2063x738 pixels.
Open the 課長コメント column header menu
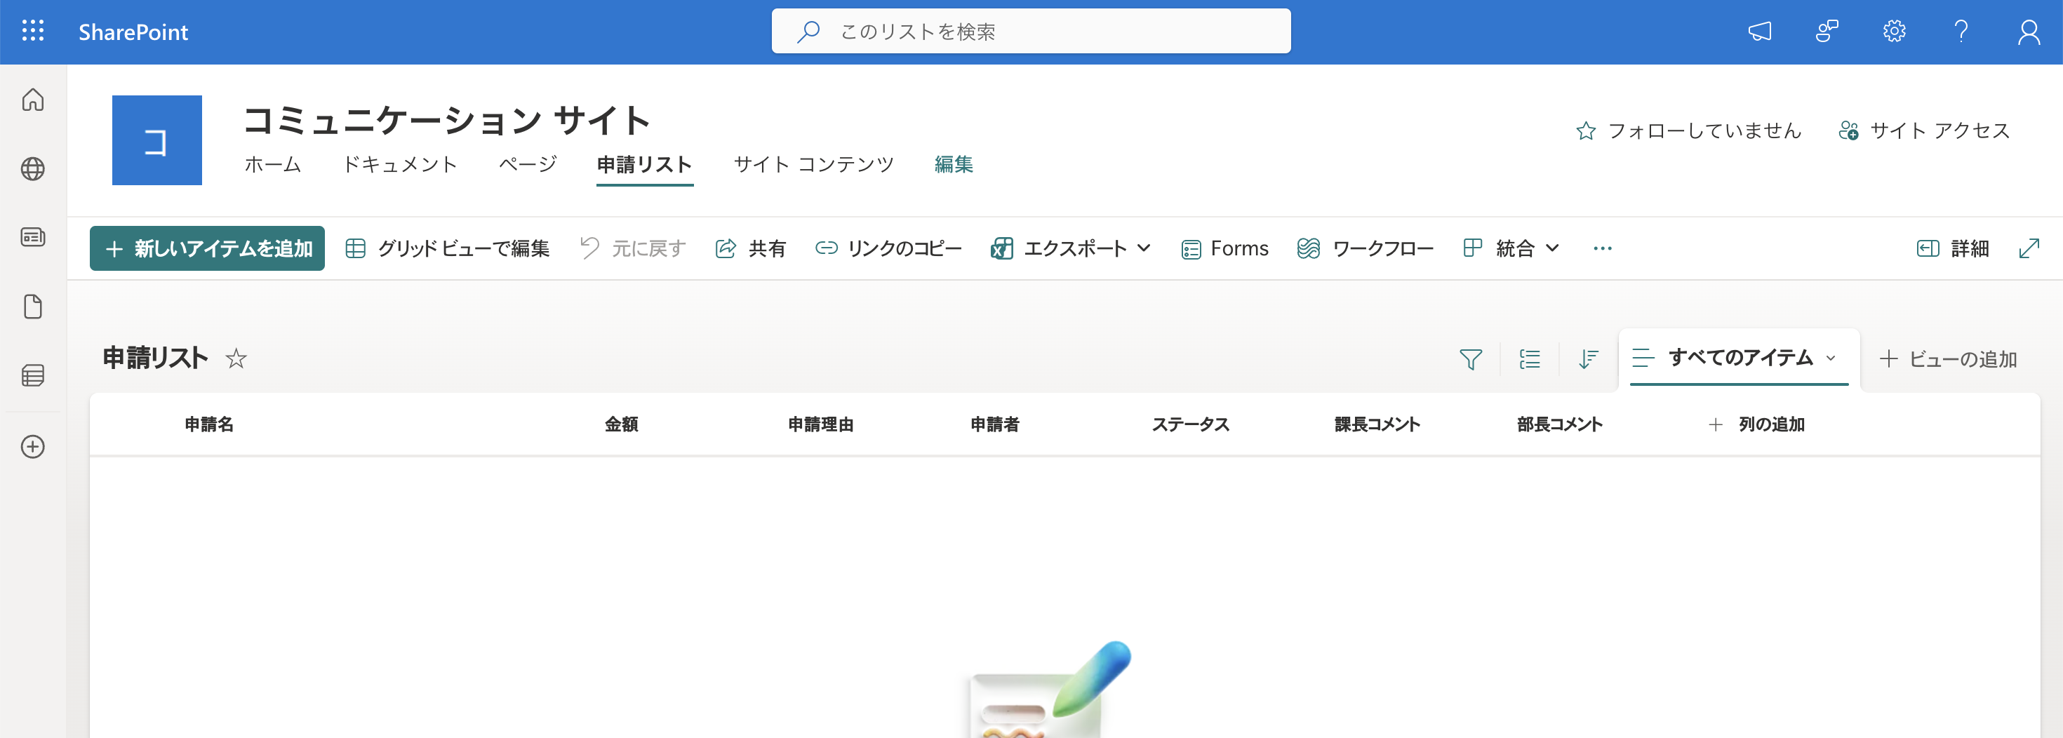pos(1377,424)
